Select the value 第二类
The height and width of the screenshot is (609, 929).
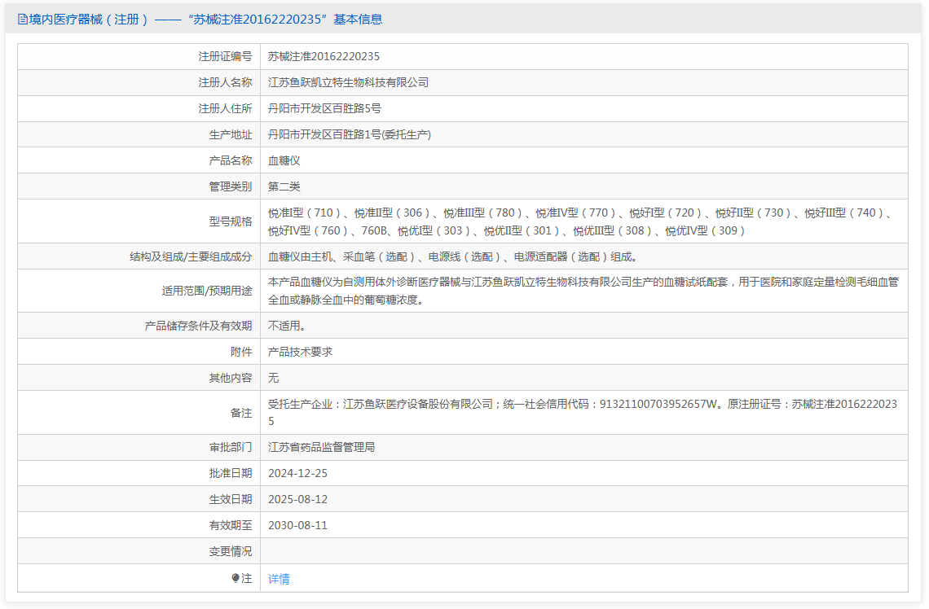coord(284,186)
